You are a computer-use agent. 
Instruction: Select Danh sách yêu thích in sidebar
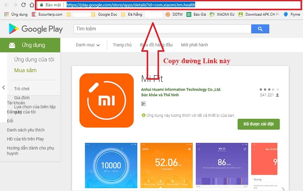26,130
